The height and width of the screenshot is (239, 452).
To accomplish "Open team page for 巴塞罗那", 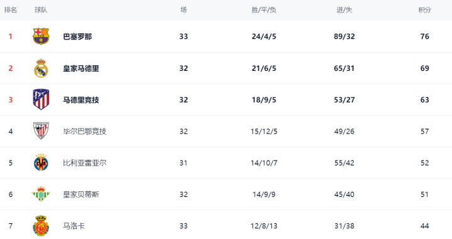I will [x=77, y=36].
